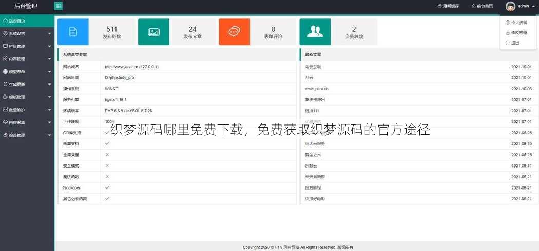Screen dimensions: 539x251
Task: Expand the 栏目管理 arrow
Action: click(x=49, y=46)
